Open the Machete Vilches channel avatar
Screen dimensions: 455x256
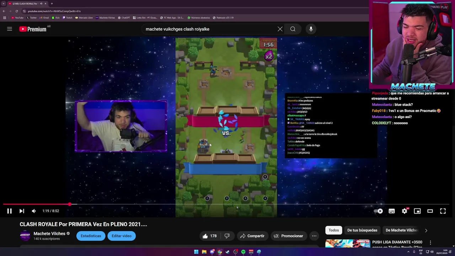tap(25, 236)
